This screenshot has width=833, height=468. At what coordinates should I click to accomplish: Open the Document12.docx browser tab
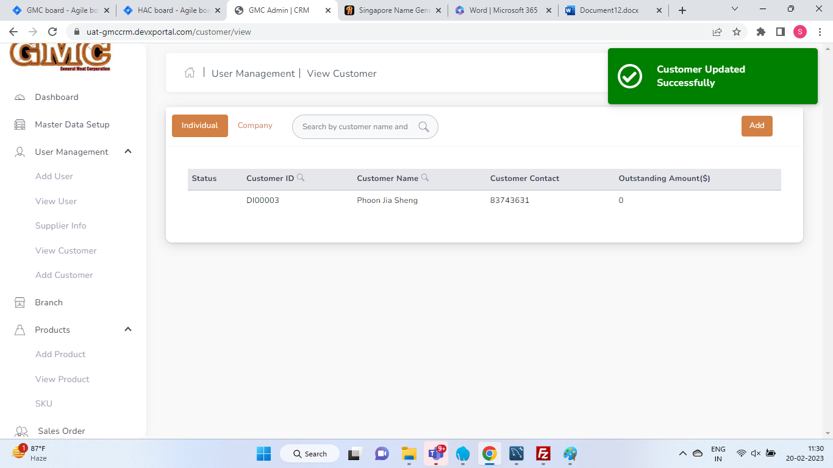609,10
